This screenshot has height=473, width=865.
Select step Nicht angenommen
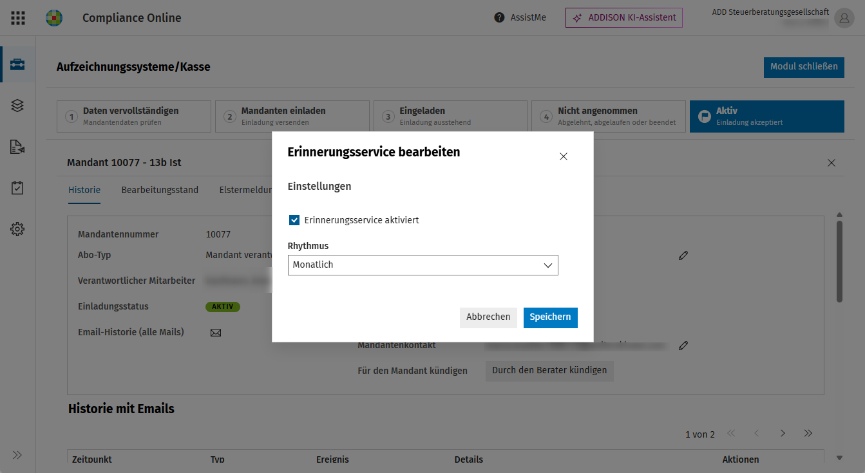(609, 116)
